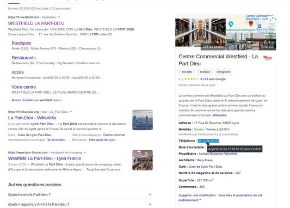Click the Lyon France mall interior thumbnail
This screenshot has height=208, width=290.
pyautogui.click(x=143, y=160)
